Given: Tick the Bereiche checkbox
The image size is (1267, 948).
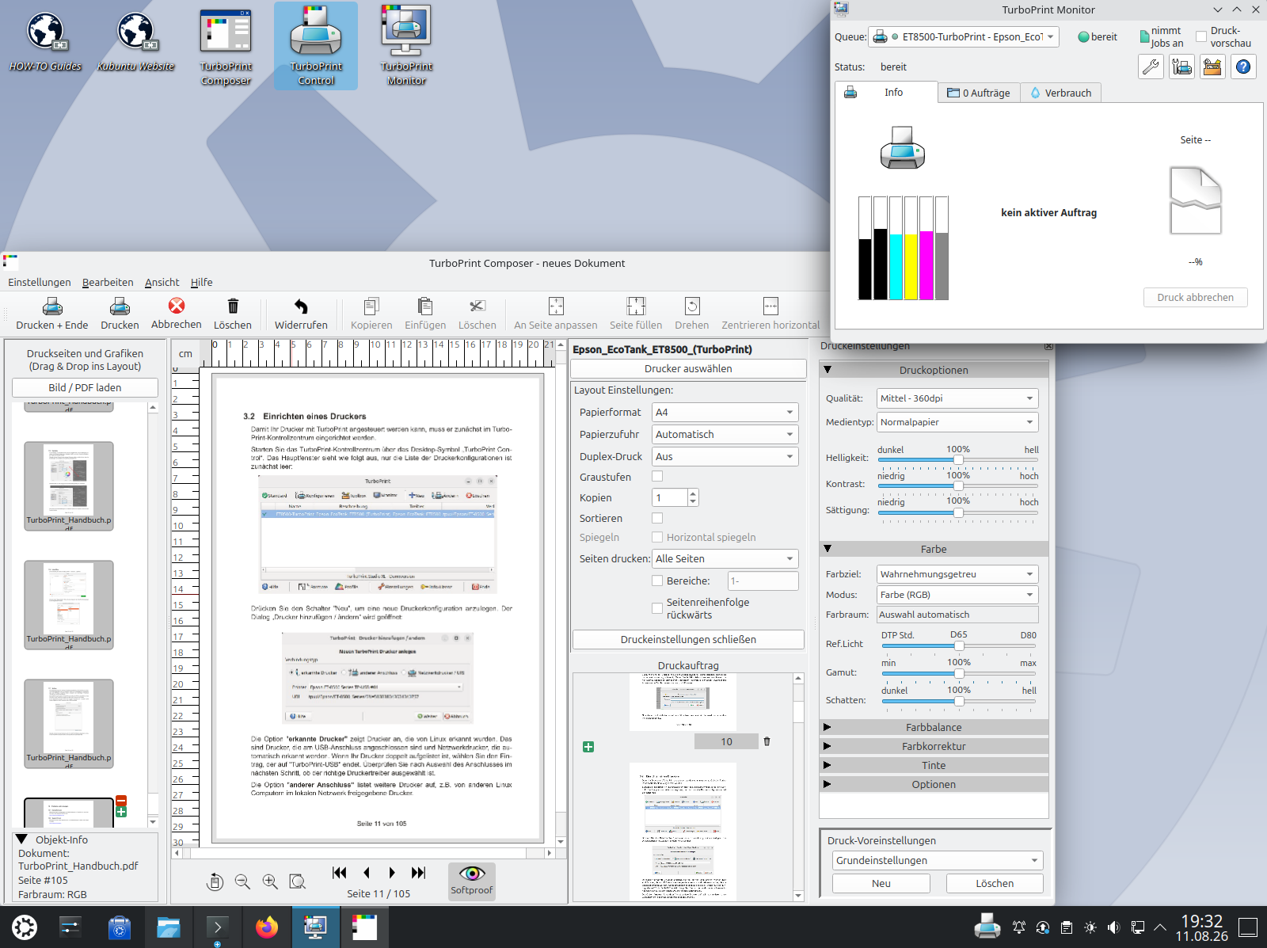Looking at the screenshot, I should point(657,581).
